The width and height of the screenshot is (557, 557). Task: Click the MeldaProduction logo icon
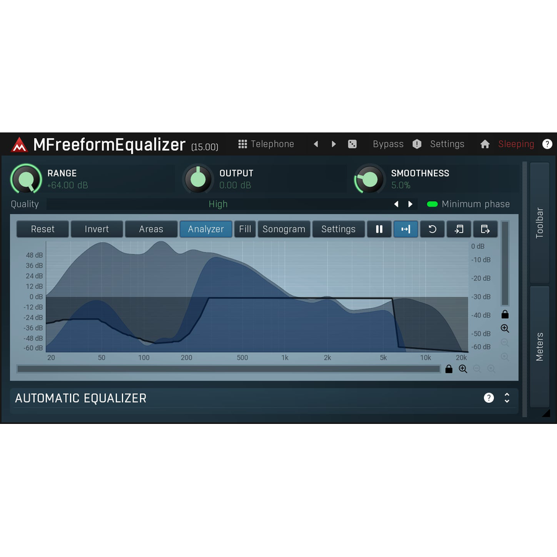(x=19, y=145)
